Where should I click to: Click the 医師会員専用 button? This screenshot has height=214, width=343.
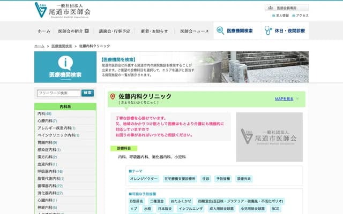(x=287, y=8)
